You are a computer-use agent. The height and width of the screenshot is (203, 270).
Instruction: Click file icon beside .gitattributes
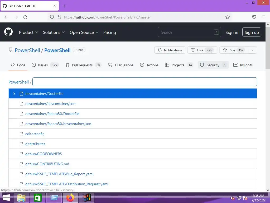pyautogui.click(x=21, y=144)
